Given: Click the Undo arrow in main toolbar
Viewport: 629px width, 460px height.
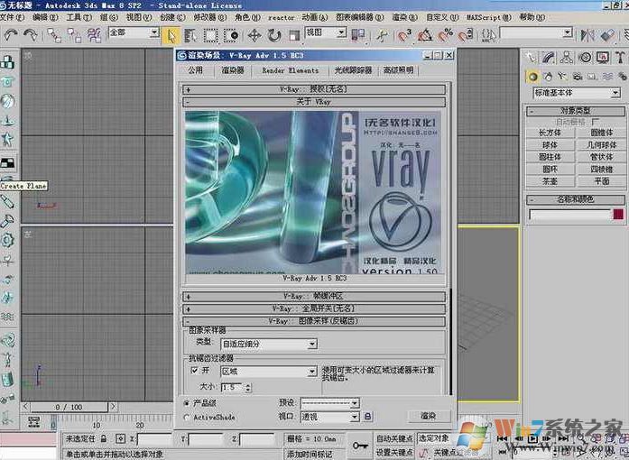Looking at the screenshot, I should click(x=10, y=35).
